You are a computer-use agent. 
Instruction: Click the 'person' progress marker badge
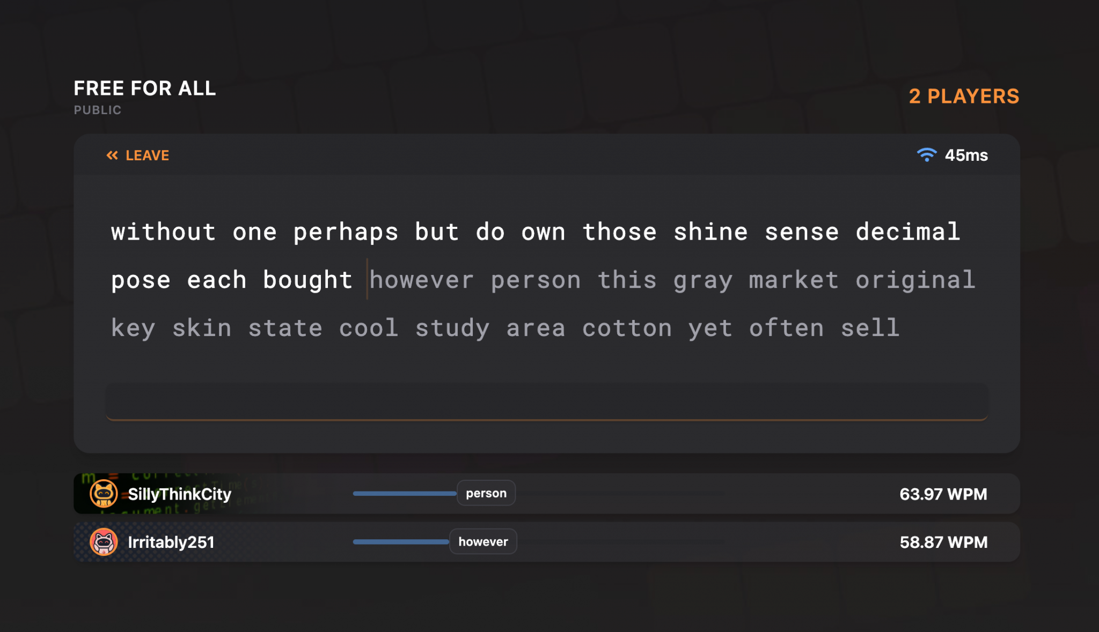[486, 493]
